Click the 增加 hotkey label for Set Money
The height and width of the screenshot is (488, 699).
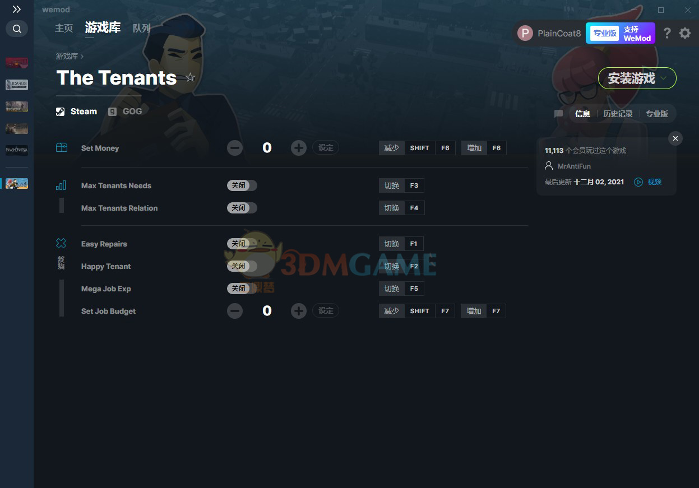coord(474,148)
